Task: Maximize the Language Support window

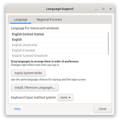Action: 103,9
